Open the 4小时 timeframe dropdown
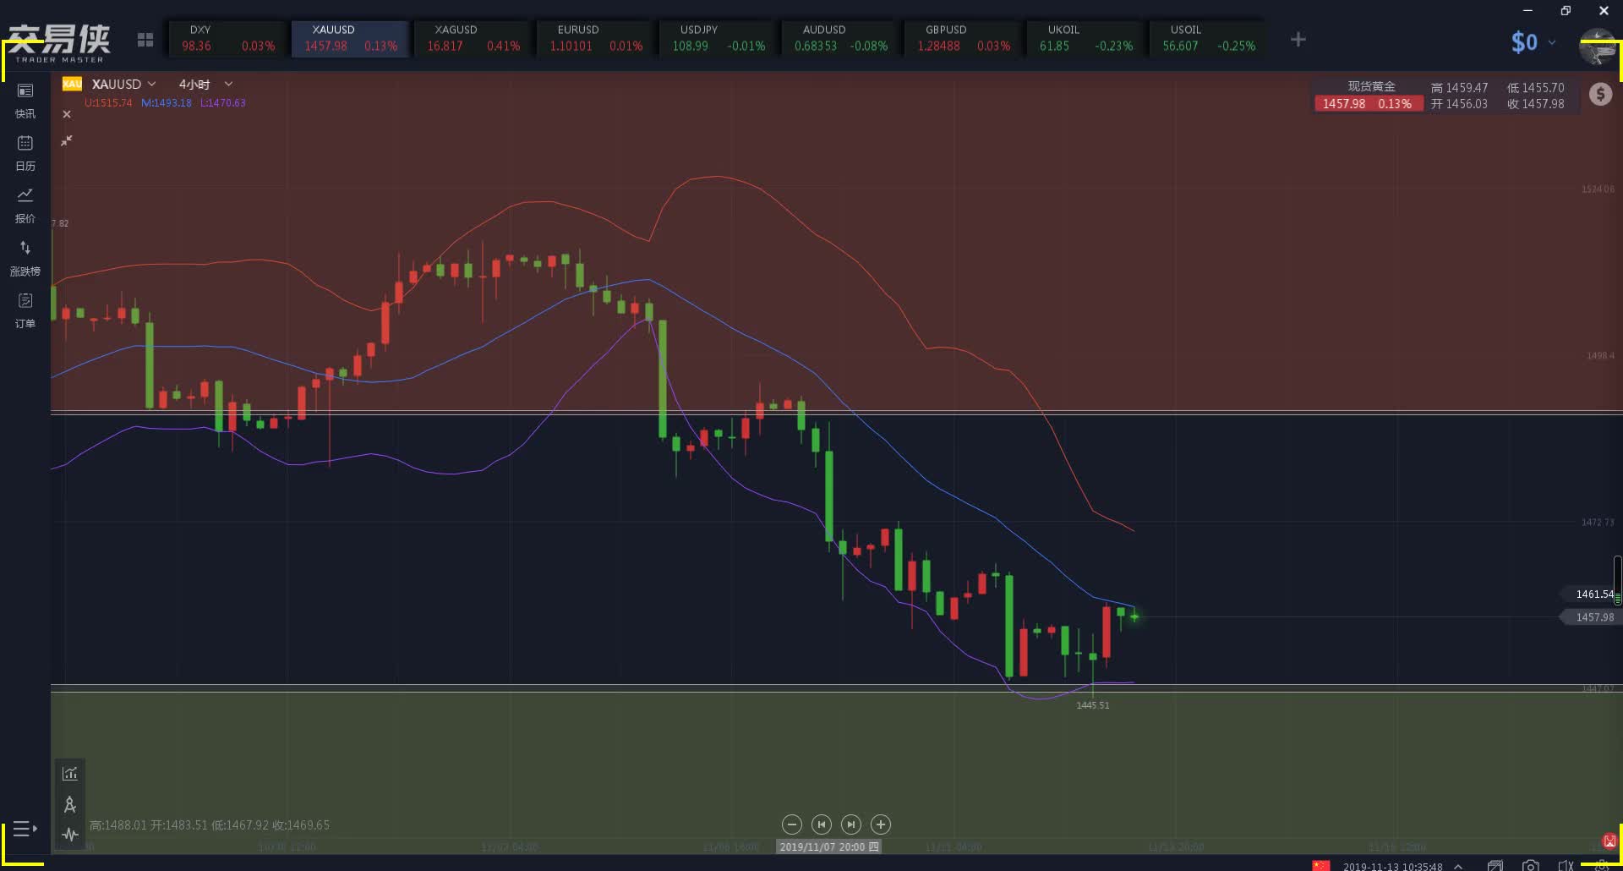The width and height of the screenshot is (1623, 871). [227, 84]
